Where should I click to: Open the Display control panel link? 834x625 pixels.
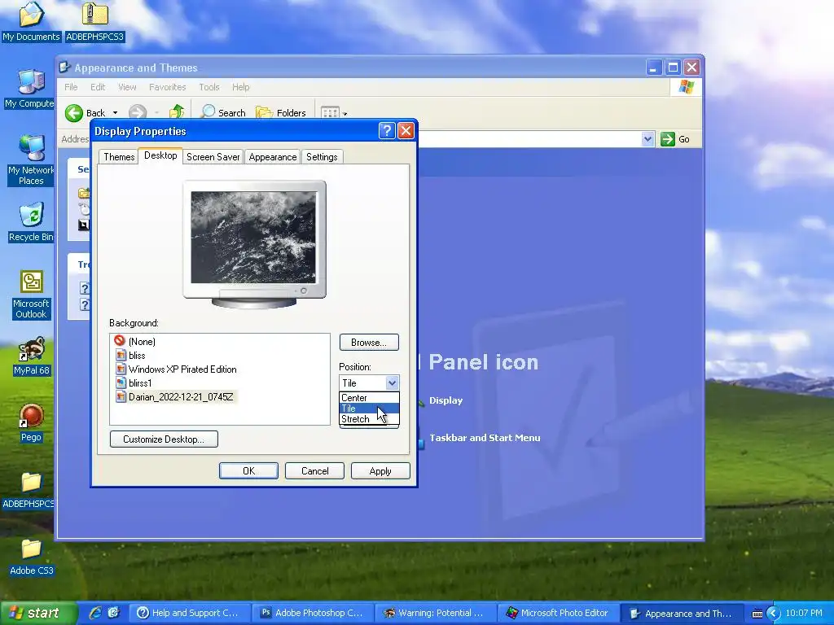coord(446,400)
